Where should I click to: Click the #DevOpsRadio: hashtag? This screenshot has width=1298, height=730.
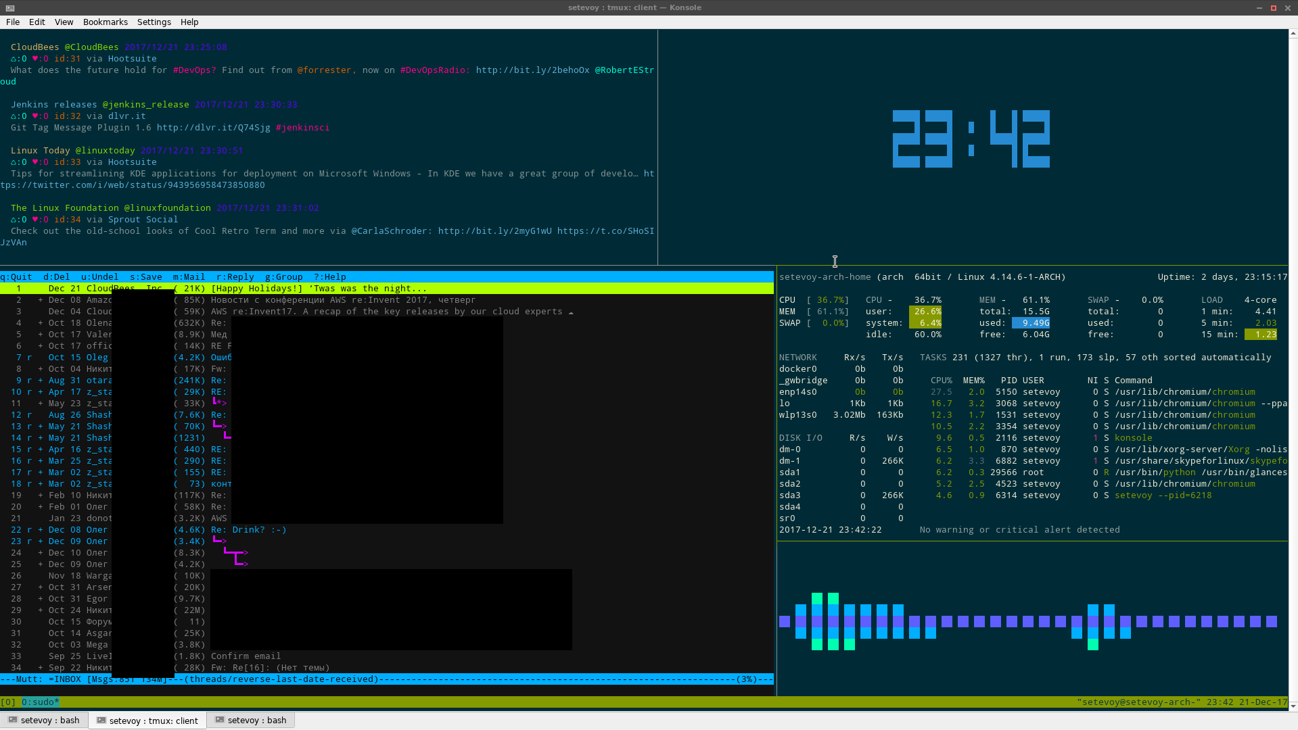[435, 70]
